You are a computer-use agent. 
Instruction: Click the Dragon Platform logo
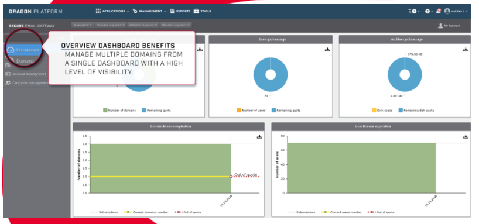pyautogui.click(x=36, y=11)
